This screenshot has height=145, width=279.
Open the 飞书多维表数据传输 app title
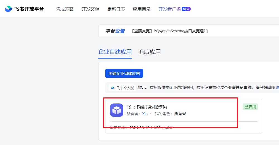tap(147, 107)
